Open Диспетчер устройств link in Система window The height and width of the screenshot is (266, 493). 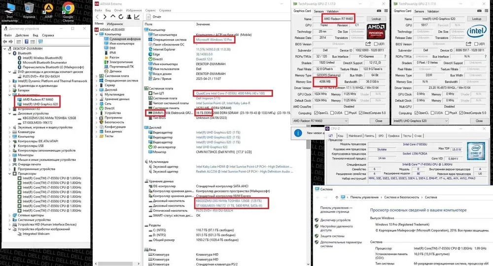(x=335, y=220)
